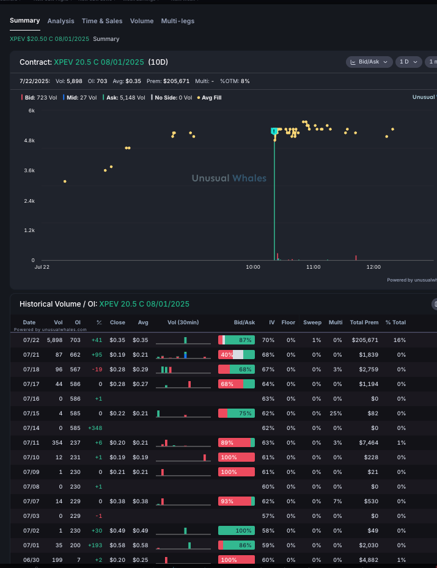437x568 pixels.
Task: Click the 89% bid/ask bar for 07/11
Action: pos(237,443)
